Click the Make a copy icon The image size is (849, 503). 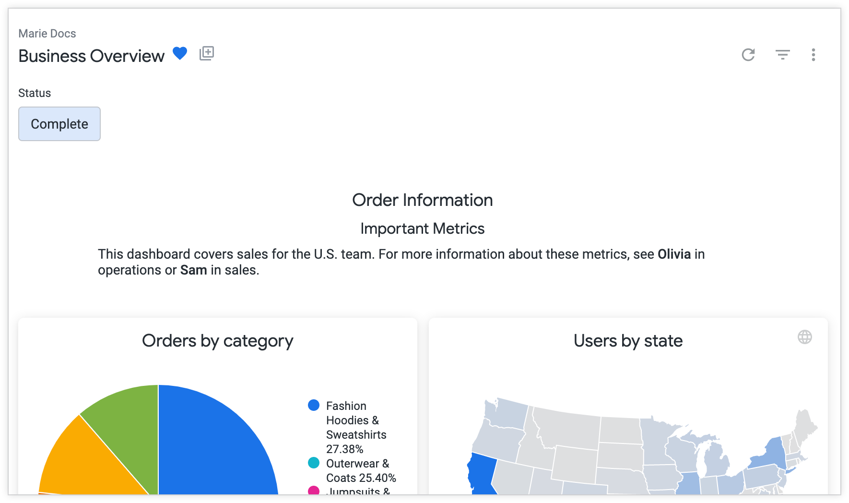tap(207, 53)
